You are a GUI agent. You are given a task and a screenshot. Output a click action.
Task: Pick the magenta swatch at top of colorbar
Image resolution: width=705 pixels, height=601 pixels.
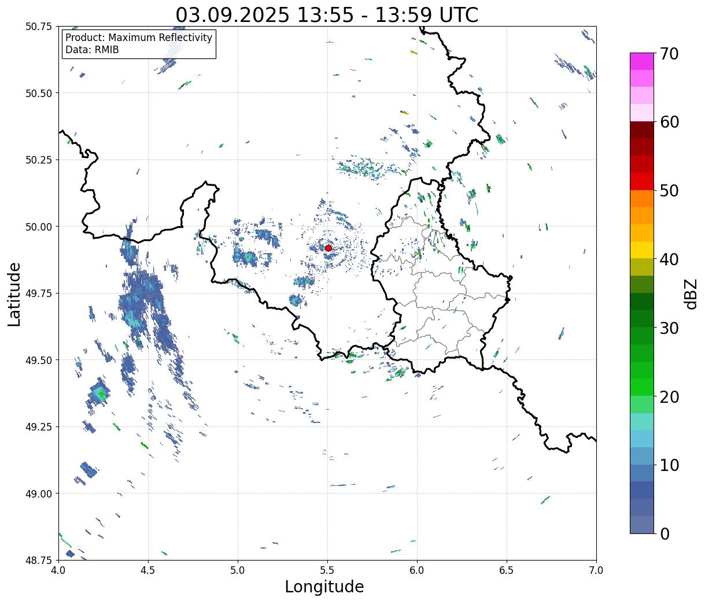coord(642,61)
